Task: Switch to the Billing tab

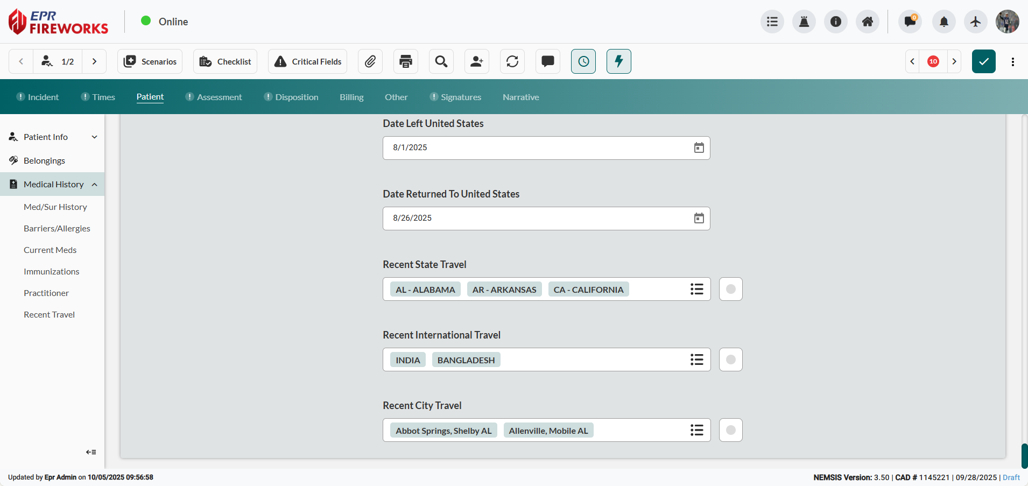Action: pyautogui.click(x=351, y=97)
